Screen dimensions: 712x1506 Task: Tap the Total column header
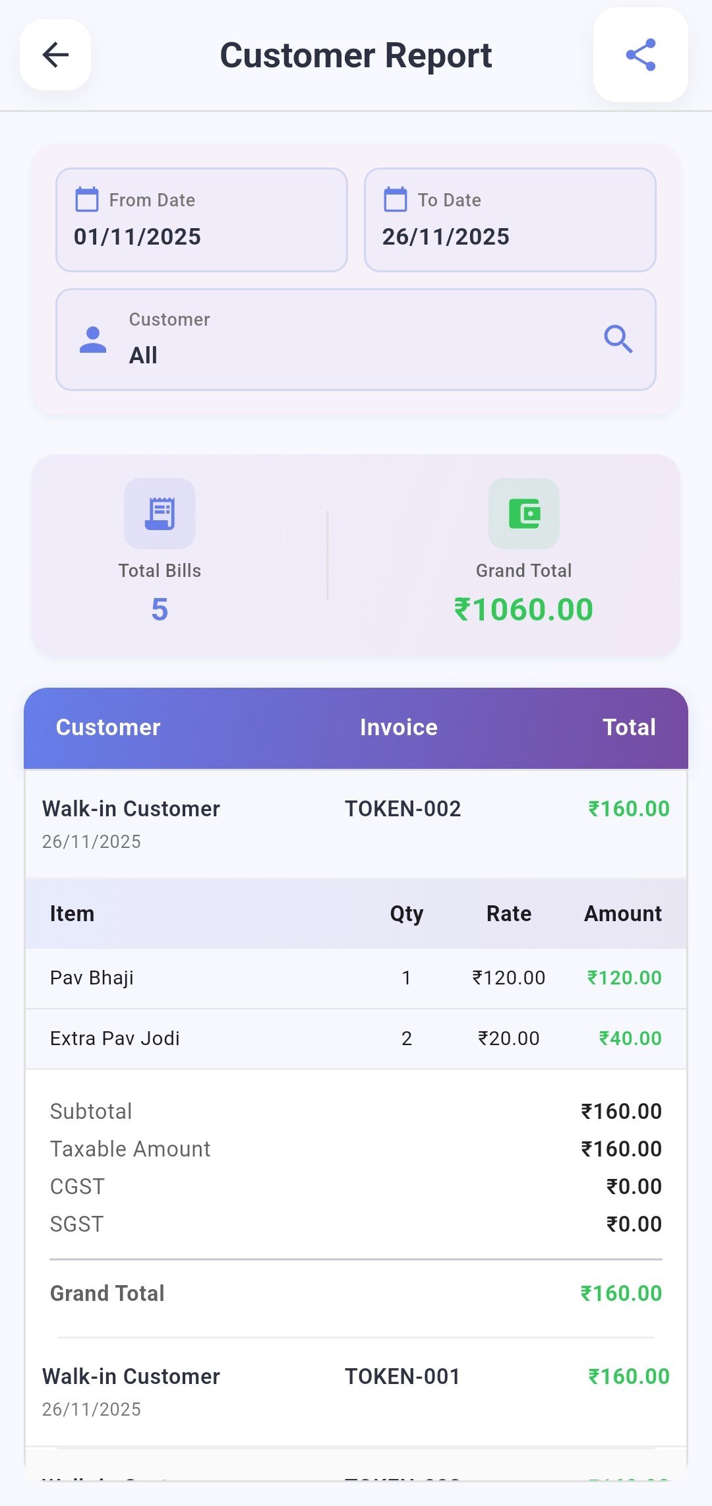[629, 727]
